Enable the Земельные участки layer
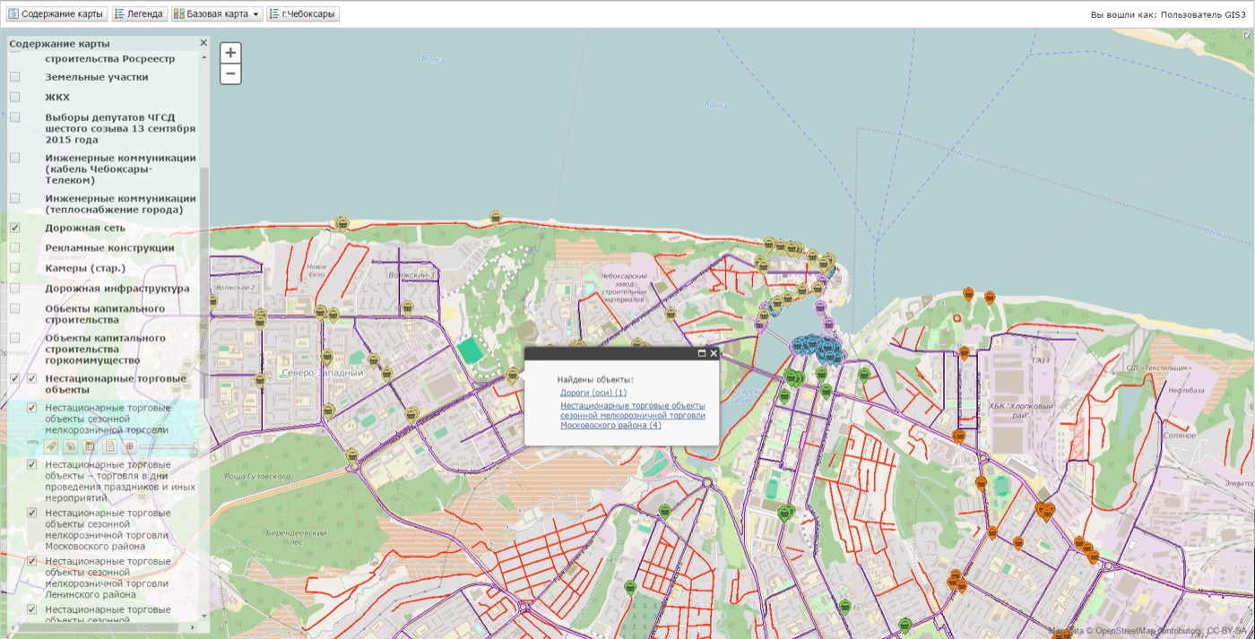Image resolution: width=1255 pixels, height=639 pixels. point(14,77)
